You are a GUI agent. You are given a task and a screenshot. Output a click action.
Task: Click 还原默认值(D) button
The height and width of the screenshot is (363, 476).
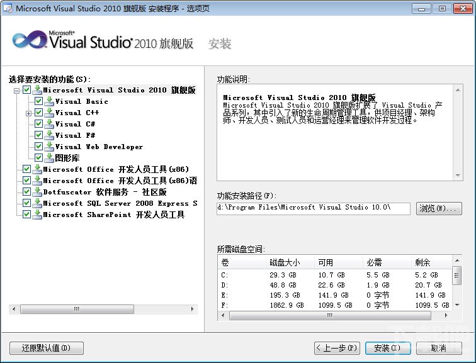point(47,348)
